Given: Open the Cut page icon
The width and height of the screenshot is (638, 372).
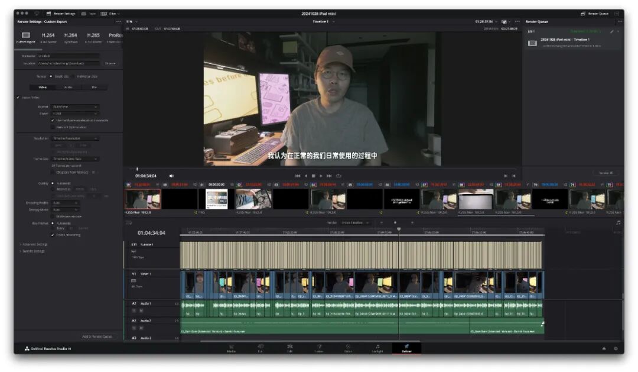Looking at the screenshot, I should (x=261, y=347).
